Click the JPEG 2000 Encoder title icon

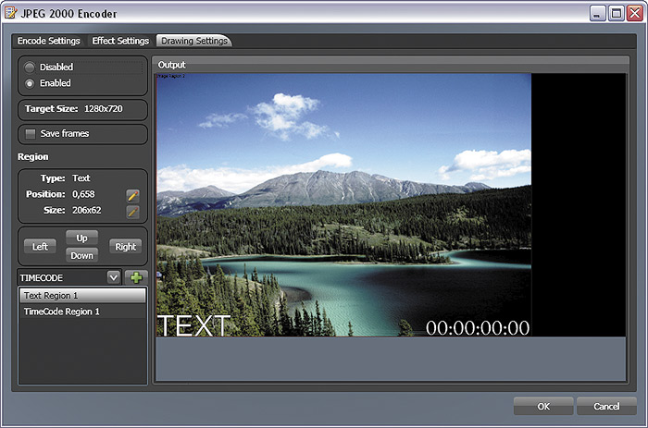(11, 13)
